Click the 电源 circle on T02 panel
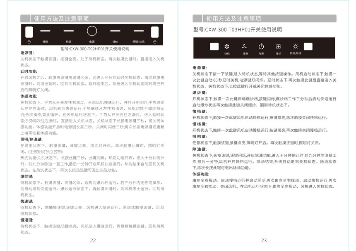This screenshot has height=251, width=356. click(92, 31)
